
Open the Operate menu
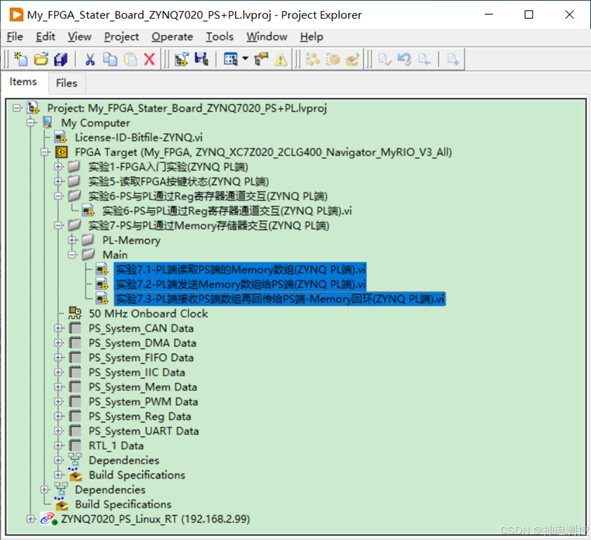click(x=172, y=37)
